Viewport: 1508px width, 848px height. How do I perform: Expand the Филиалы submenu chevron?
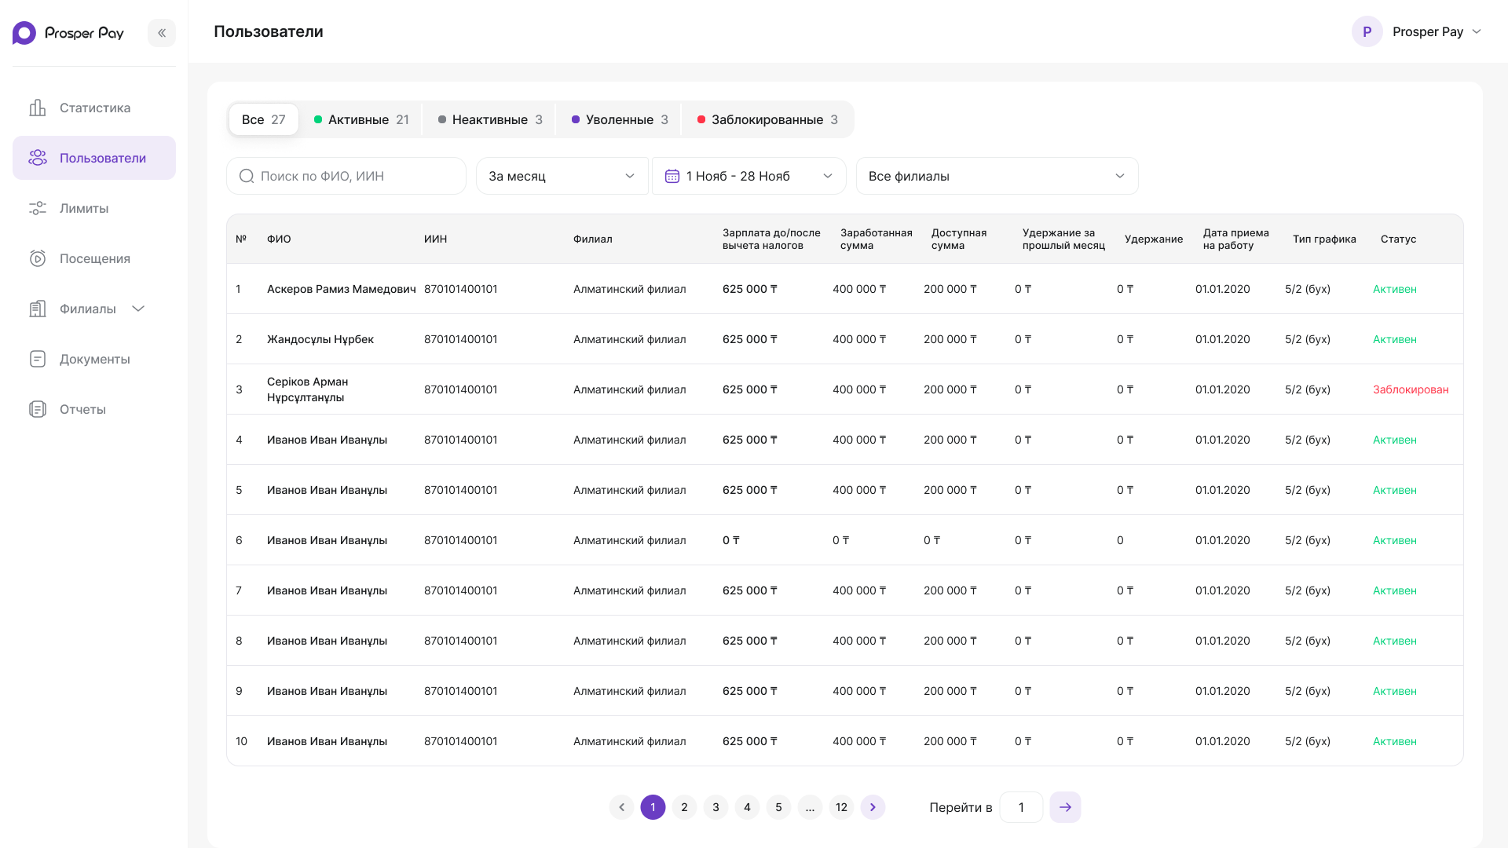pos(138,309)
